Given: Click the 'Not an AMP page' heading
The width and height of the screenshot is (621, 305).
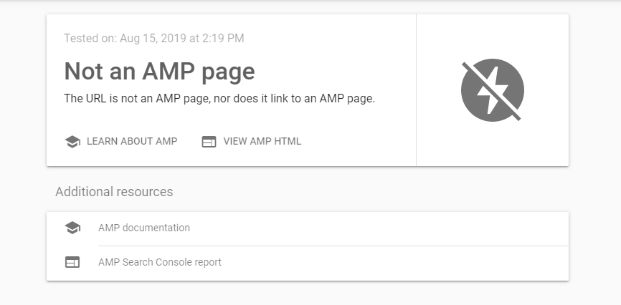Looking at the screenshot, I should 159,72.
